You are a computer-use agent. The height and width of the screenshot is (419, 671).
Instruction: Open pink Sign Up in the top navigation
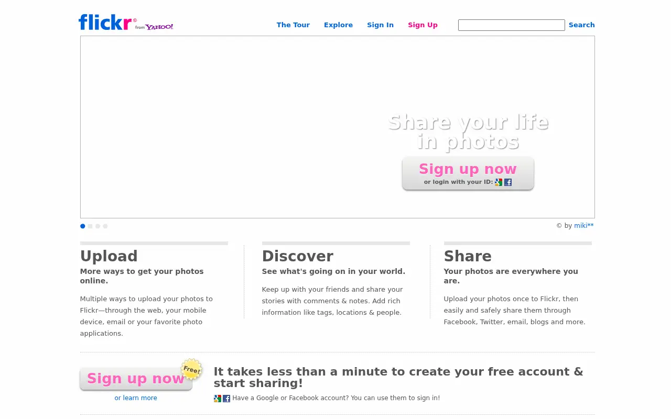click(x=423, y=25)
